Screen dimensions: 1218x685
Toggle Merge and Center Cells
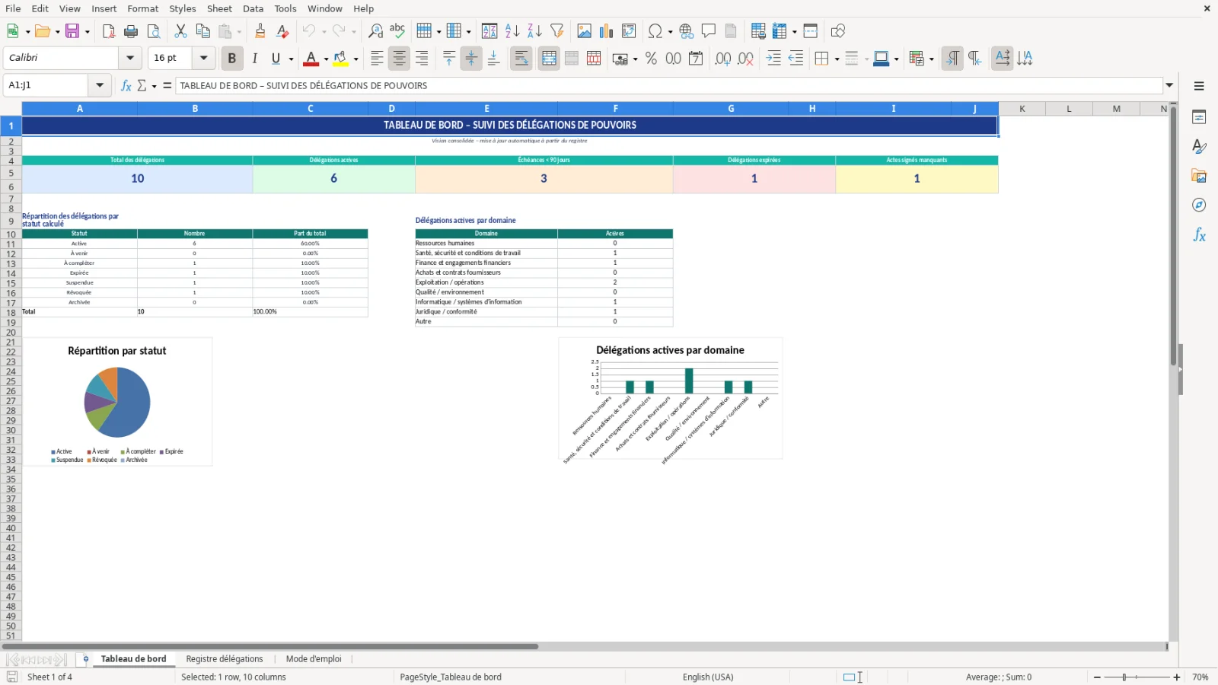[549, 59]
